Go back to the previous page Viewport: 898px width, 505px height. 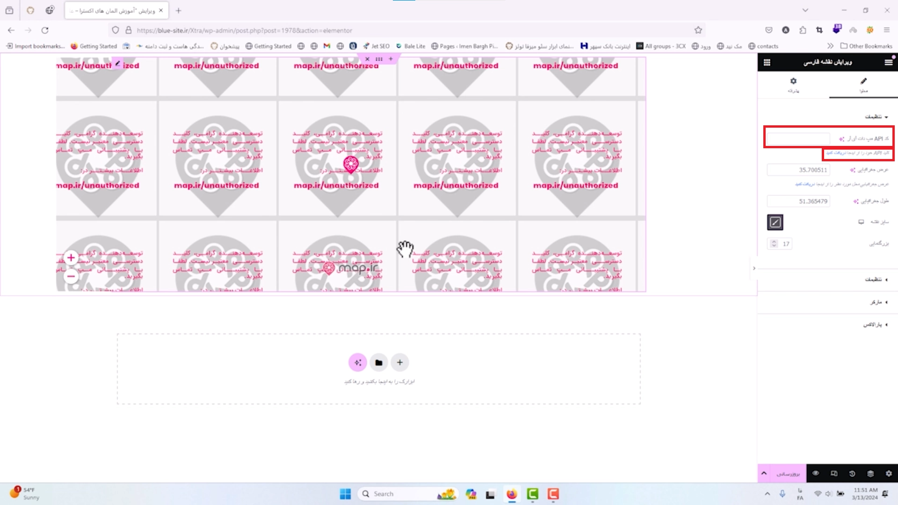(x=11, y=30)
